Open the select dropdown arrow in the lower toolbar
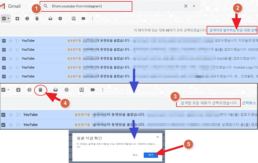This screenshot has height=163, width=258. click(8, 90)
